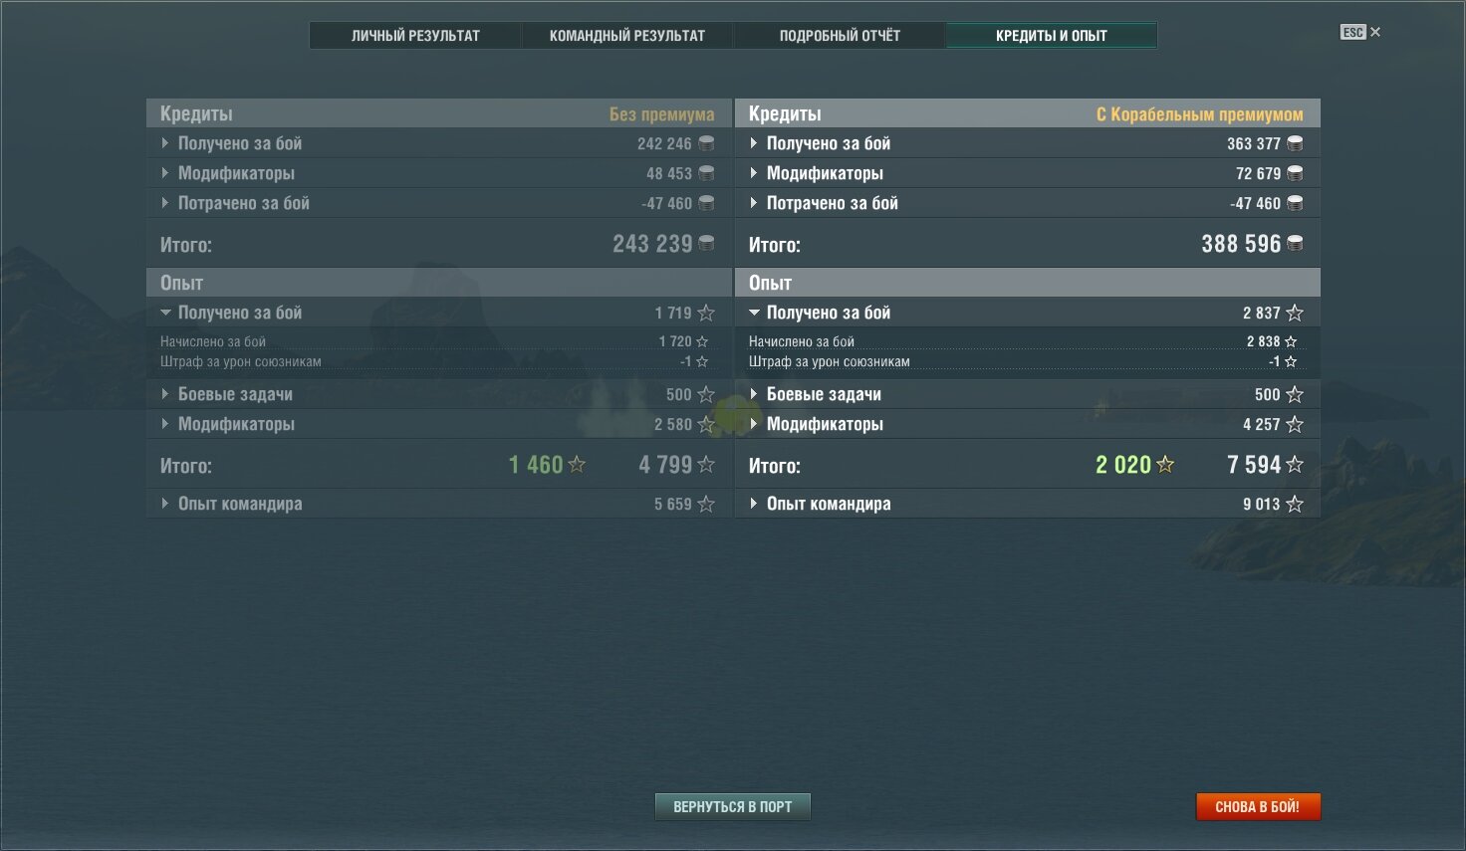1466x851 pixels.
Task: Click the gold star icon beside 2 020 free experience
Action: [1165, 464]
